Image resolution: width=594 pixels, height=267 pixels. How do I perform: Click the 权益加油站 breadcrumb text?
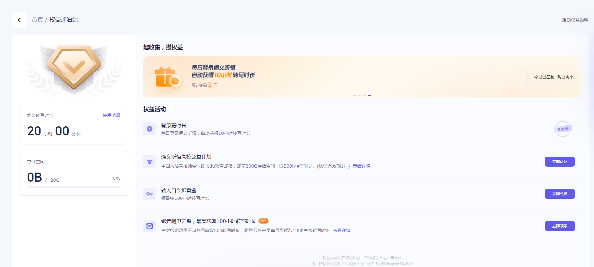[64, 20]
